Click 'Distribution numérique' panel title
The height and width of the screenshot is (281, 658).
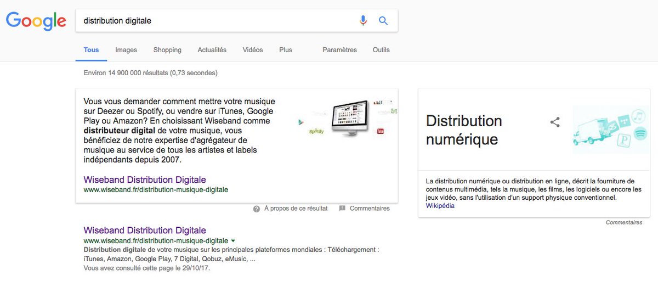pos(464,130)
